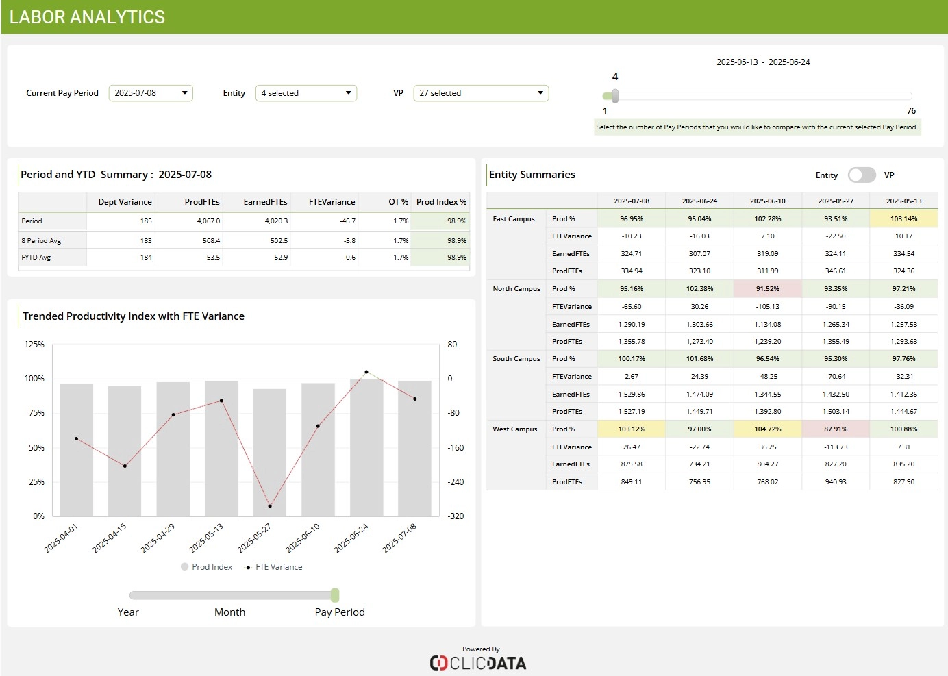948x676 pixels.
Task: Toggle the Prod Index series via legend dot
Action: (184, 566)
